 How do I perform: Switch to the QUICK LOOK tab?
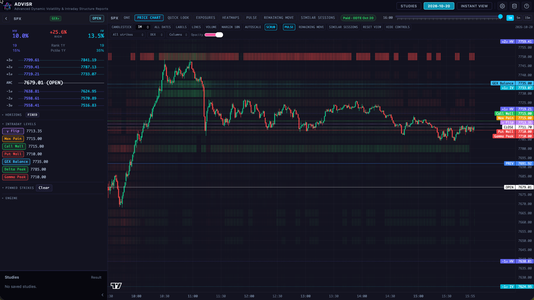click(x=178, y=18)
